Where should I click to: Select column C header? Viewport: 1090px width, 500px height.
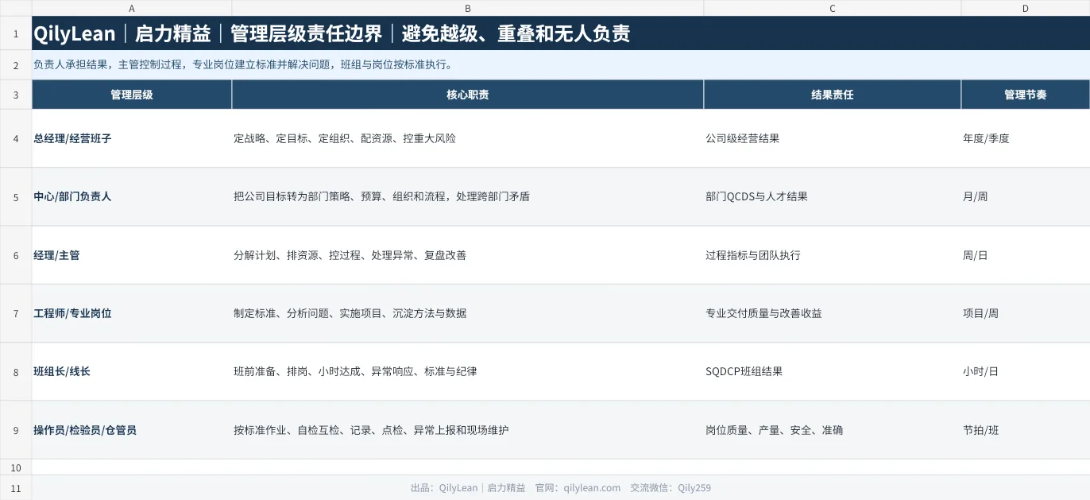pos(833,8)
